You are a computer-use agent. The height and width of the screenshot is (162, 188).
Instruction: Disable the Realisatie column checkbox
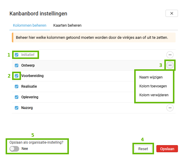[17, 86]
